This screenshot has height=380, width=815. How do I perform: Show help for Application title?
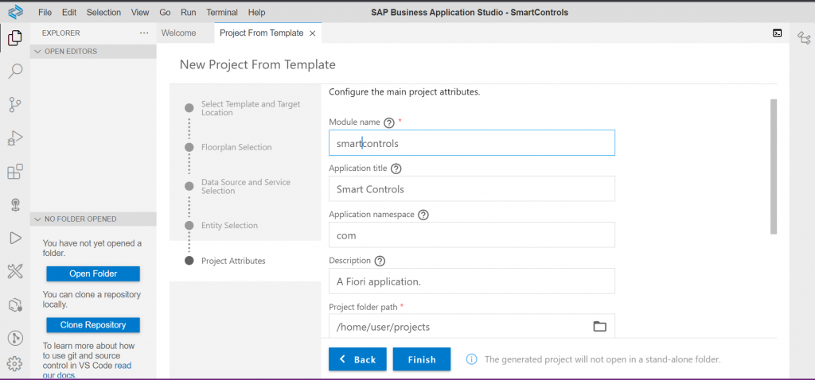(396, 169)
